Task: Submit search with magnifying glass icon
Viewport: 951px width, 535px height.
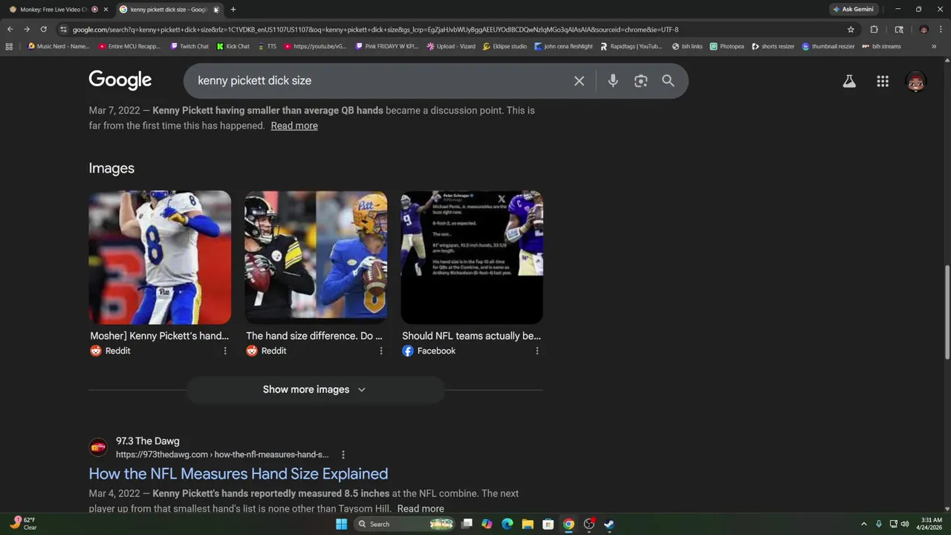Action: 668,81
